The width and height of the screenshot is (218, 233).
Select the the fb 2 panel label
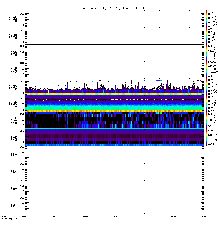click(x=14, y=206)
